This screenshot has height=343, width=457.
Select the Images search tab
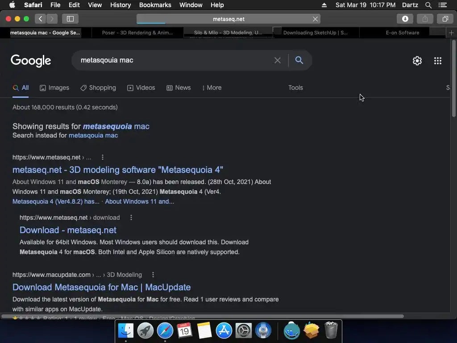click(x=54, y=88)
